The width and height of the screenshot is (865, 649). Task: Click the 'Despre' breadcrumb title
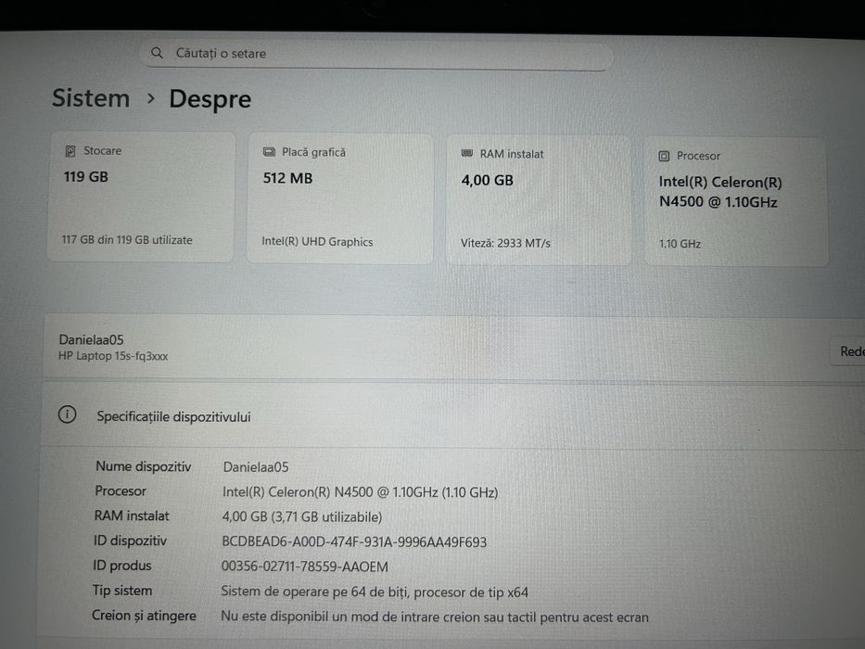[x=210, y=99]
